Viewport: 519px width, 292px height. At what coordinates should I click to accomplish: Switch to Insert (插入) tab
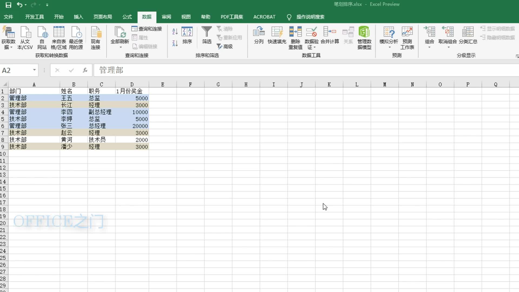tap(78, 17)
